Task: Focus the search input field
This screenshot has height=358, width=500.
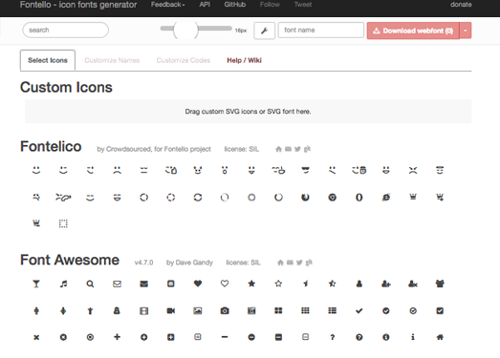Action: [66, 30]
